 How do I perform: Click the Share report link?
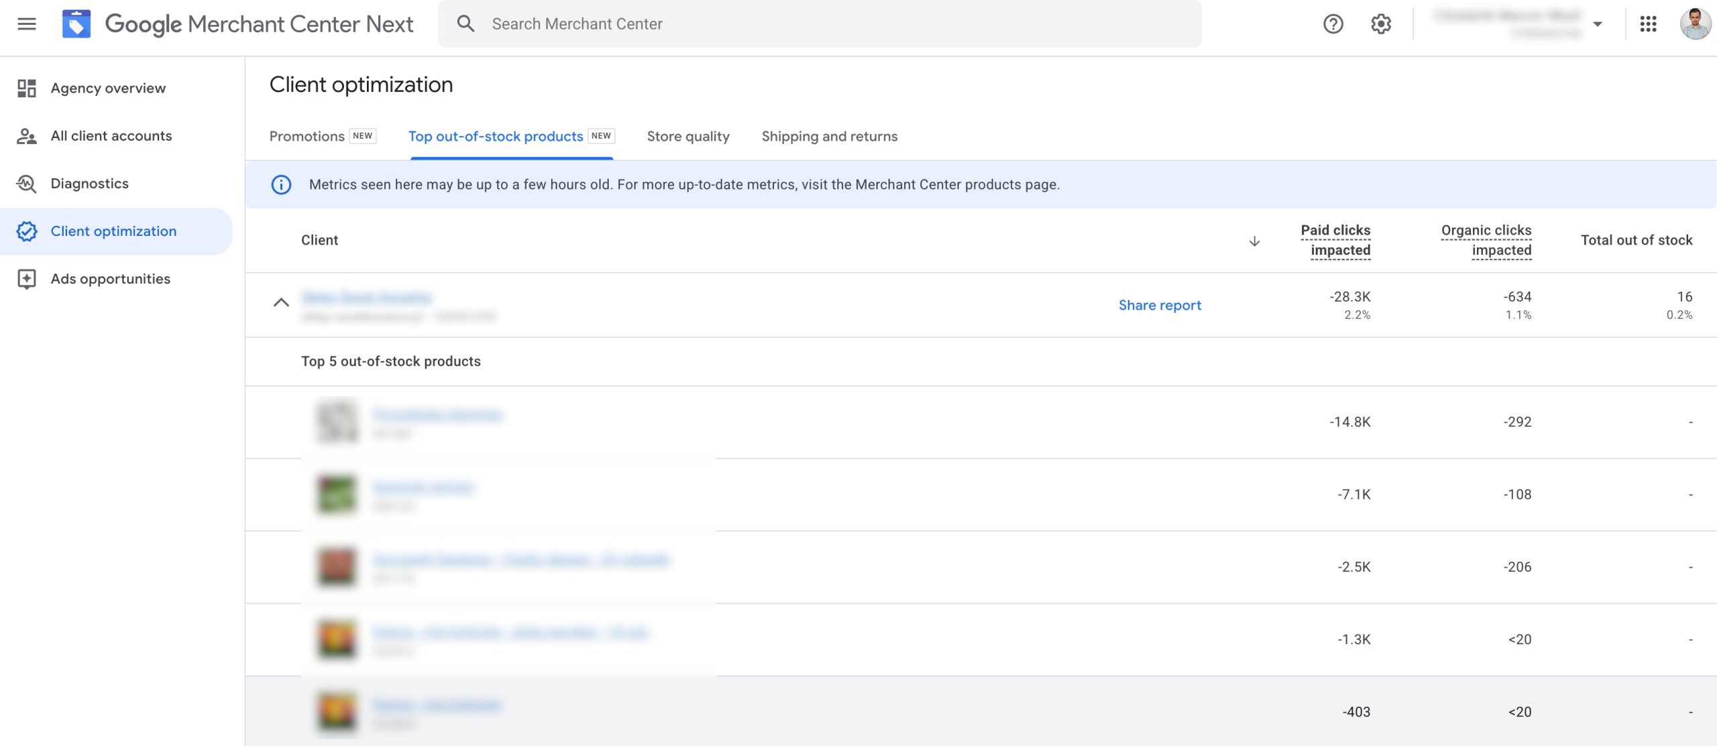click(1160, 305)
